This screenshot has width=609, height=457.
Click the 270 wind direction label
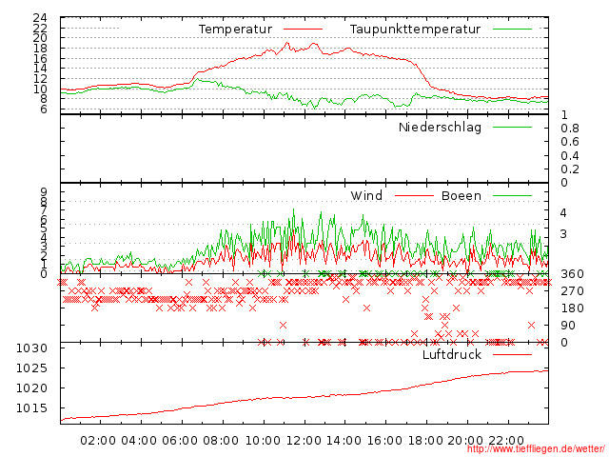[x=572, y=291]
